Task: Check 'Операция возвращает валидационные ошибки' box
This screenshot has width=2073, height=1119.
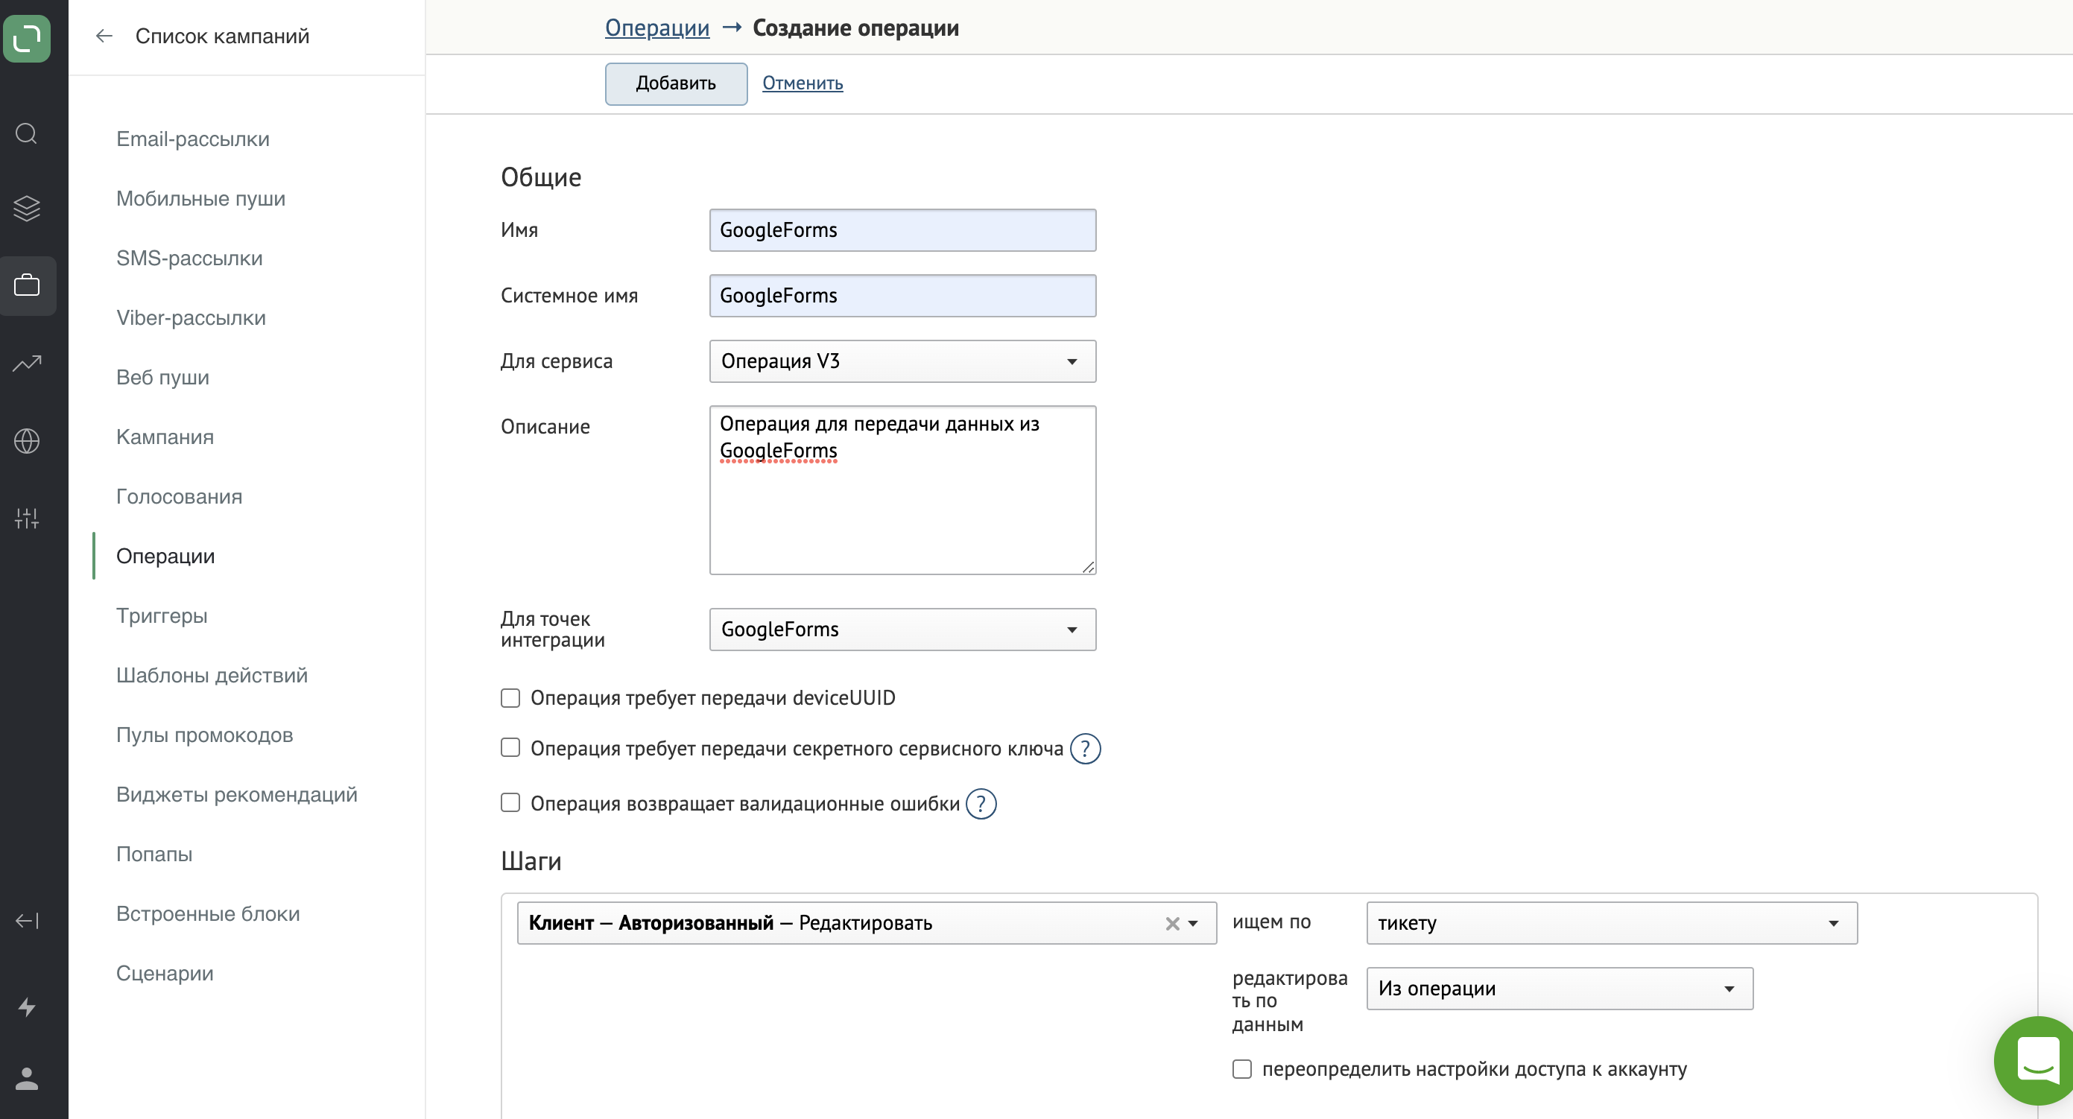Action: pyautogui.click(x=510, y=802)
